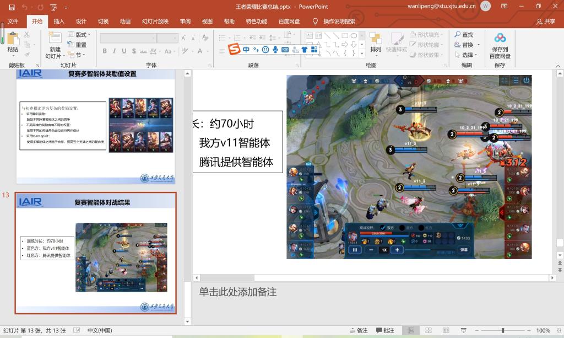564x338 pixels.
Task: Expand the Select (选择) dropdown
Action: point(468,55)
